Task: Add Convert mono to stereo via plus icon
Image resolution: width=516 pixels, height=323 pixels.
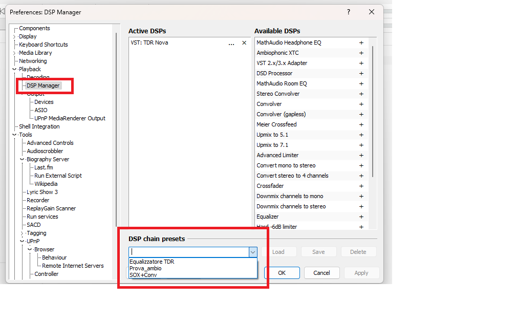Action: (361, 165)
